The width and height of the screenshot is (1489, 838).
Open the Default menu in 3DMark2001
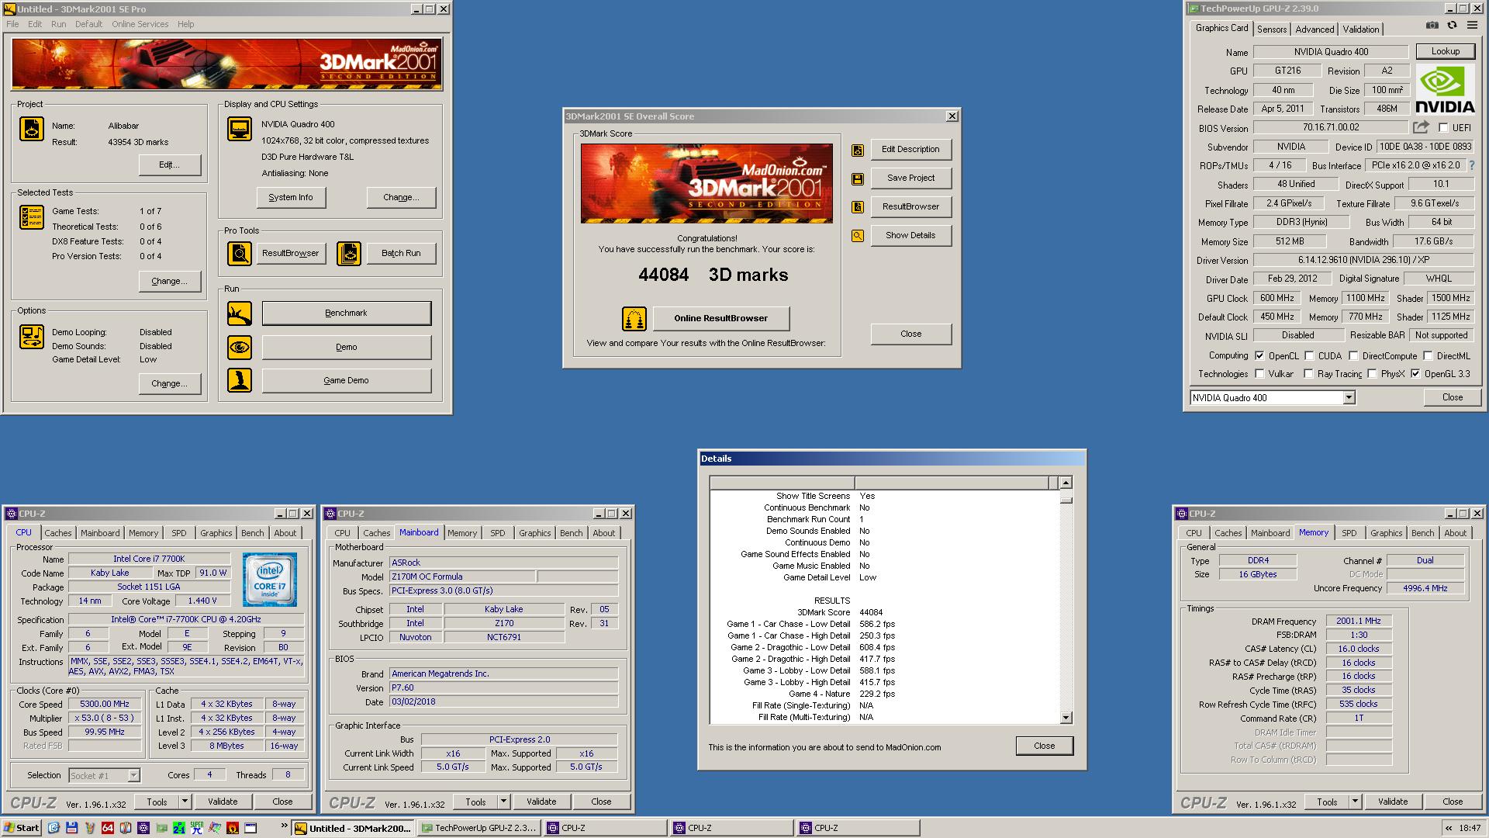point(88,24)
